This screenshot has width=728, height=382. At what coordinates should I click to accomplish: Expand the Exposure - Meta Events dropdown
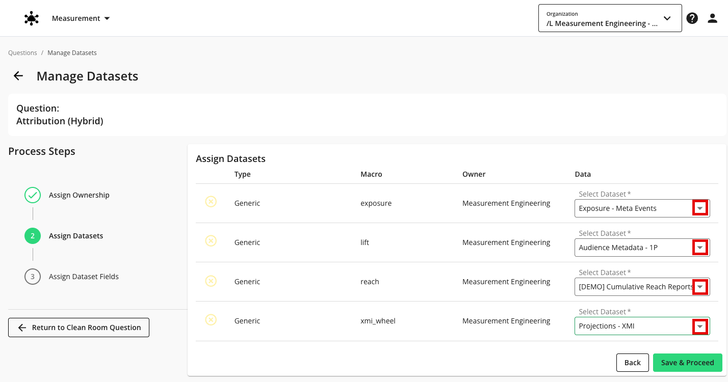700,208
